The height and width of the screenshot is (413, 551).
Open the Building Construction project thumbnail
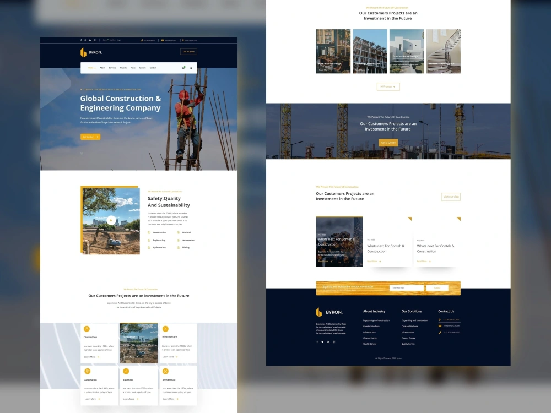pyautogui.click(x=370, y=51)
